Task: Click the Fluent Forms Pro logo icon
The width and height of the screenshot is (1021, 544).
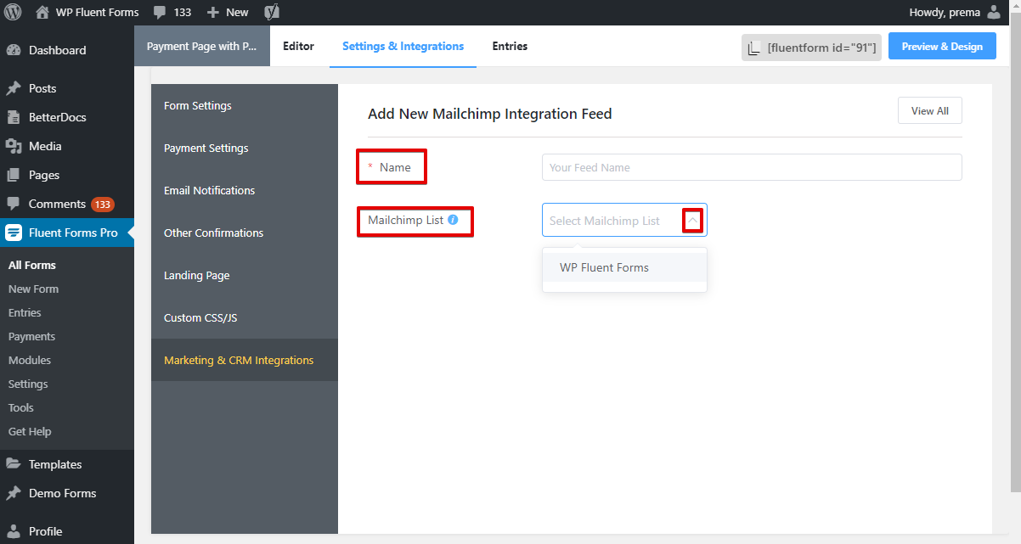Action: (14, 233)
